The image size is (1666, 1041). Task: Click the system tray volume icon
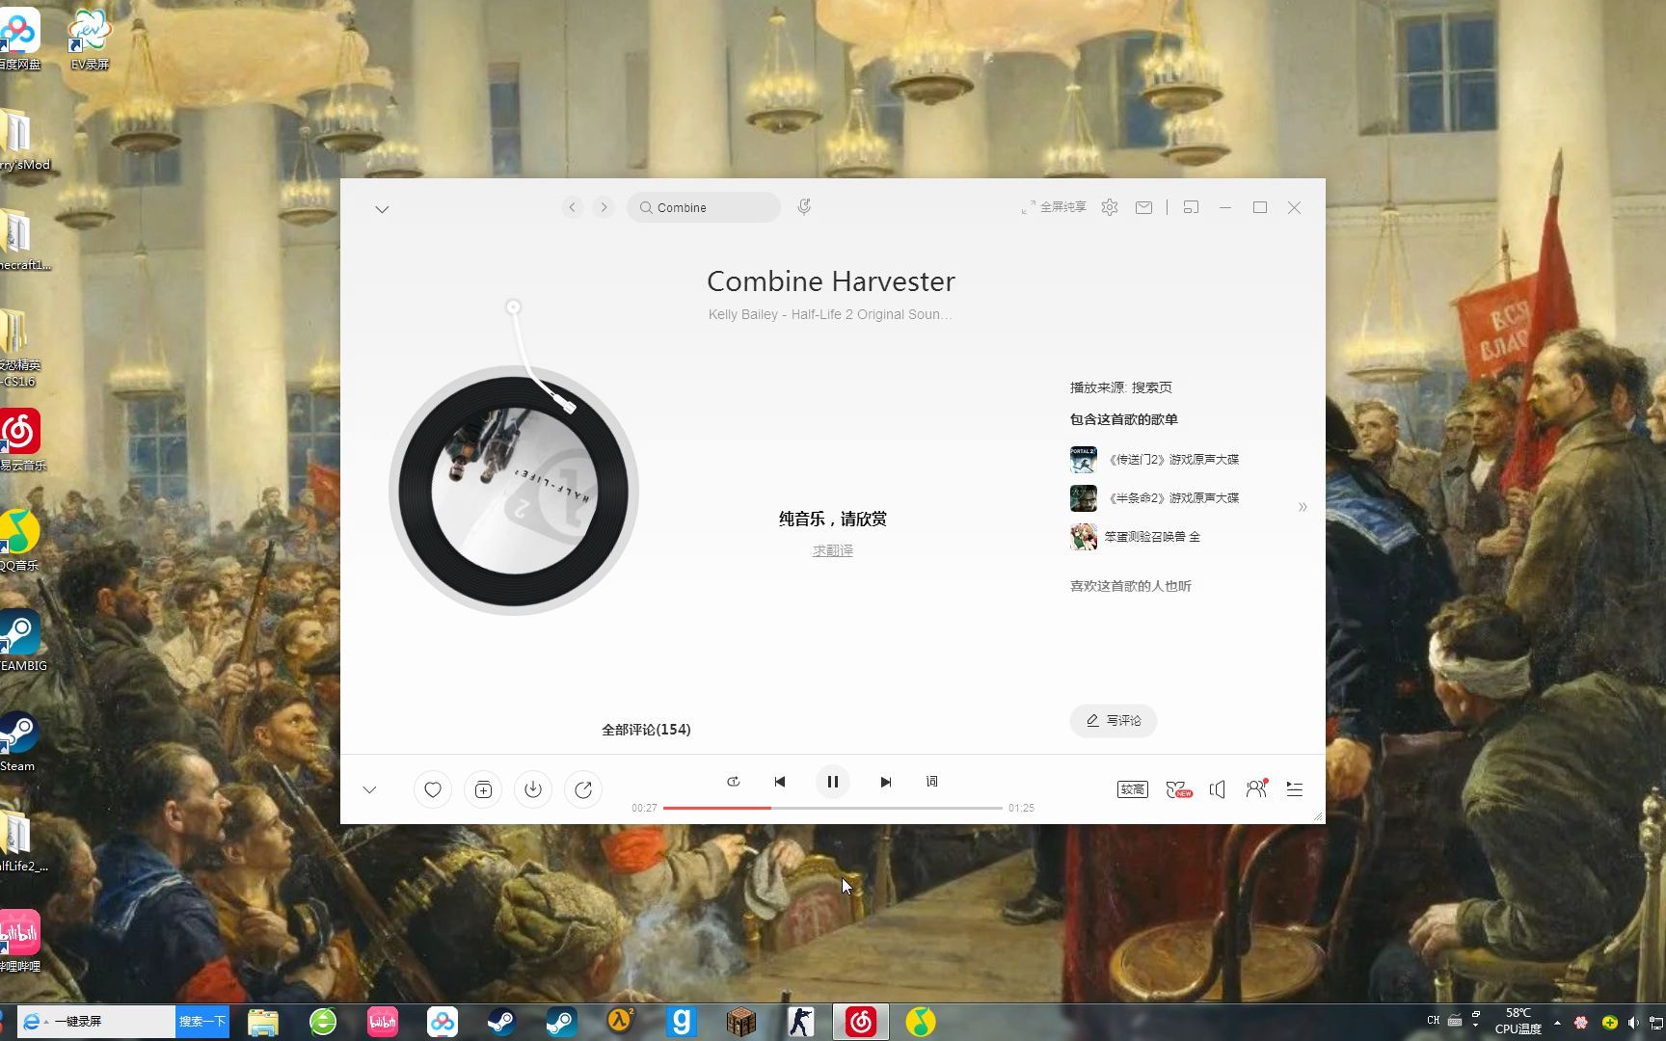[x=1633, y=1023]
